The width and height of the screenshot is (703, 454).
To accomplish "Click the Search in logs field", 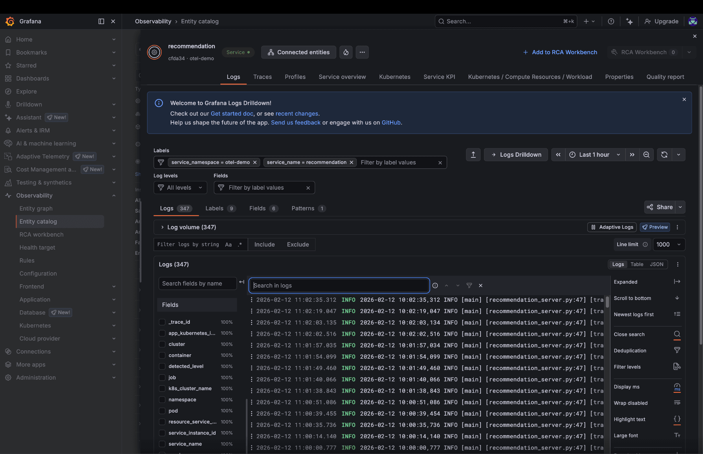I will click(x=339, y=286).
